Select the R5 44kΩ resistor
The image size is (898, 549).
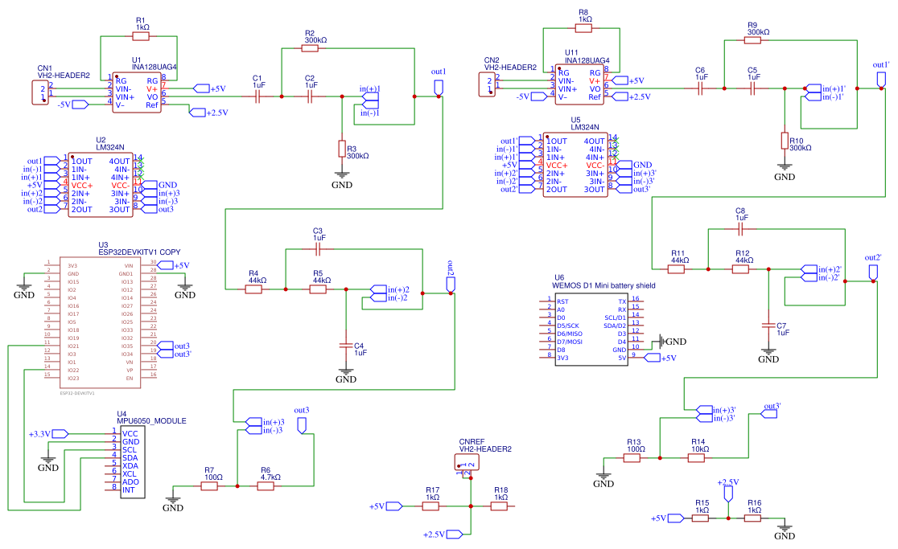point(318,289)
